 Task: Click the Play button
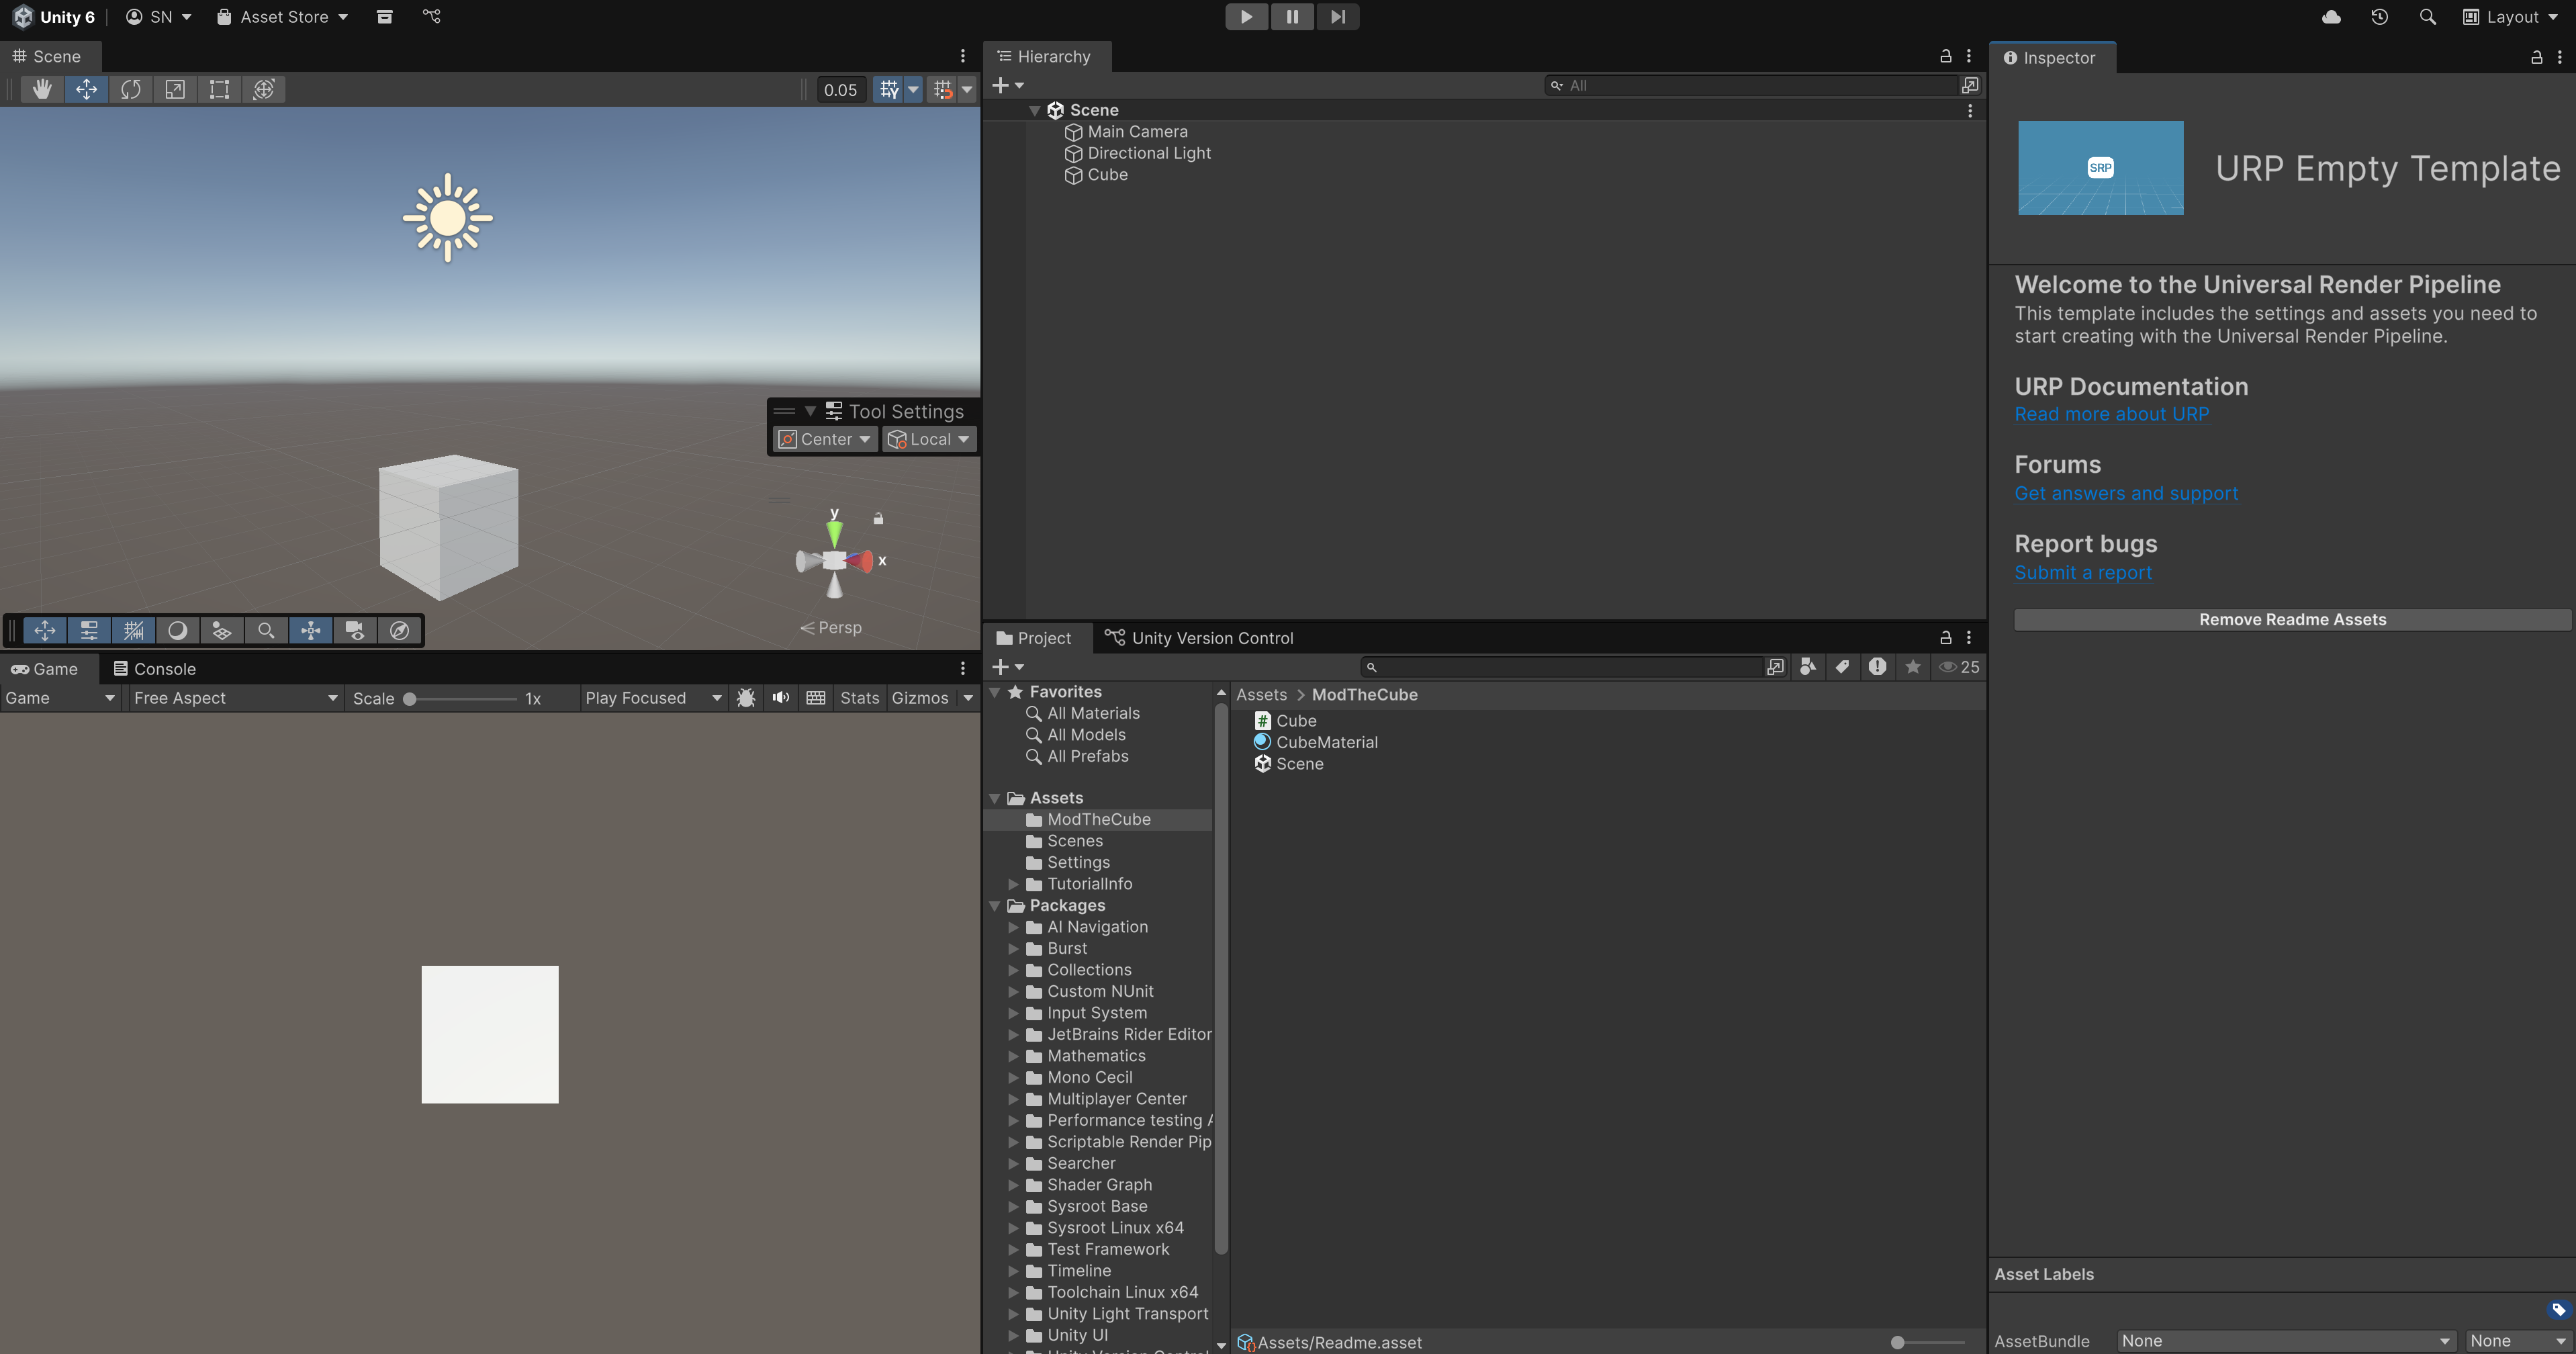pos(1246,17)
